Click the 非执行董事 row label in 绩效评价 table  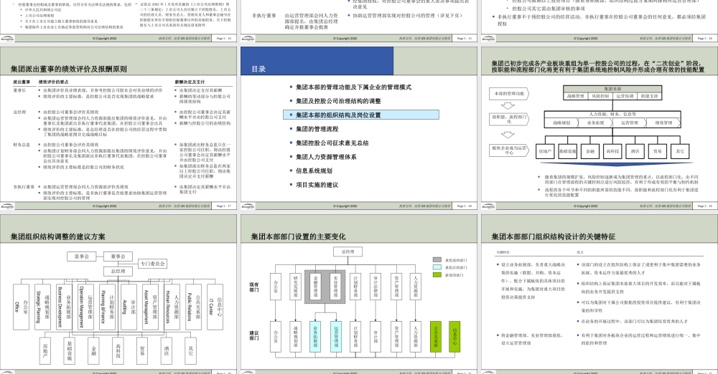point(24,186)
